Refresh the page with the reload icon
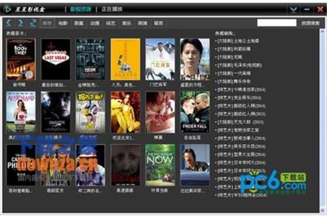 point(33,23)
